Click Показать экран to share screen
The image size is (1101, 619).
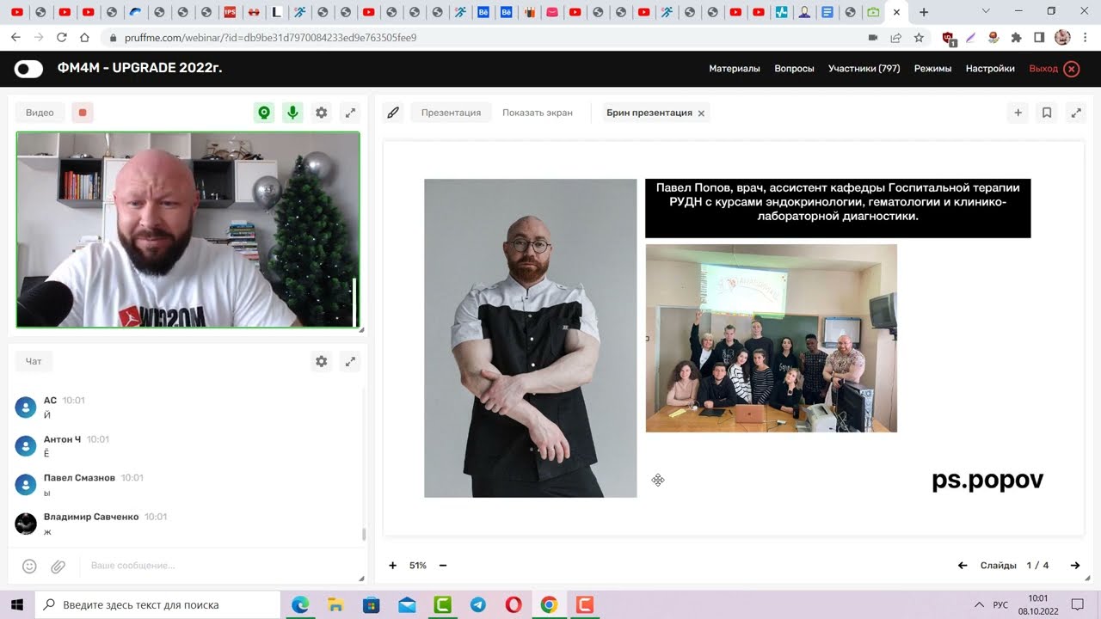tap(537, 113)
